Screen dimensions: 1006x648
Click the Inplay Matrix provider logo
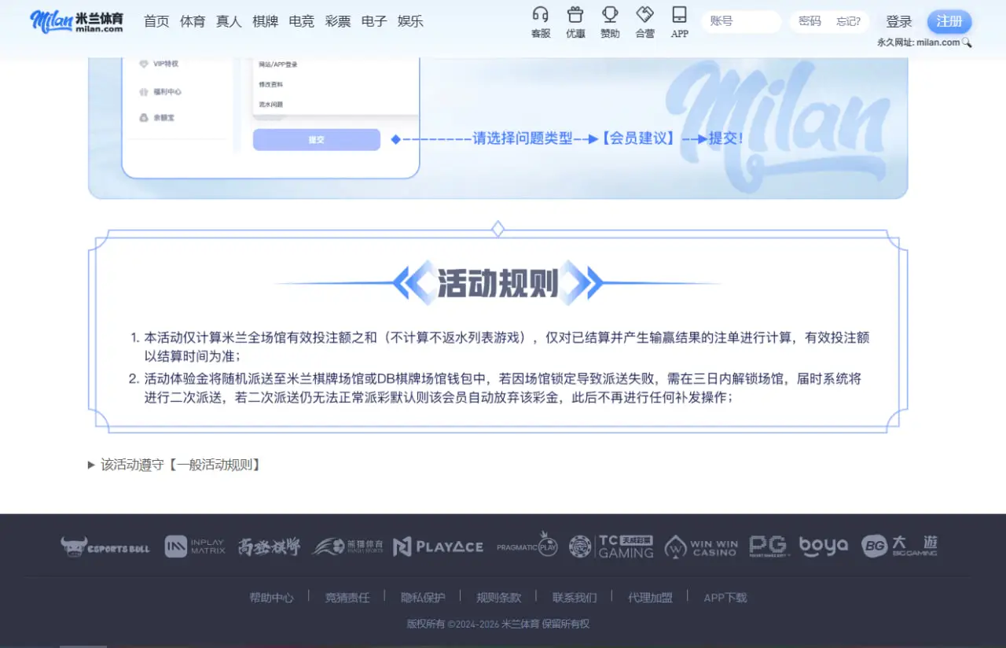click(x=195, y=547)
